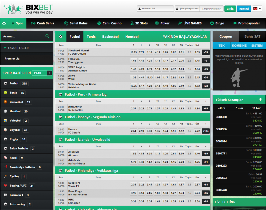The width and height of the screenshot is (266, 210).
Task: Click the Boxing / UFC gloves icon
Action: click(5, 186)
